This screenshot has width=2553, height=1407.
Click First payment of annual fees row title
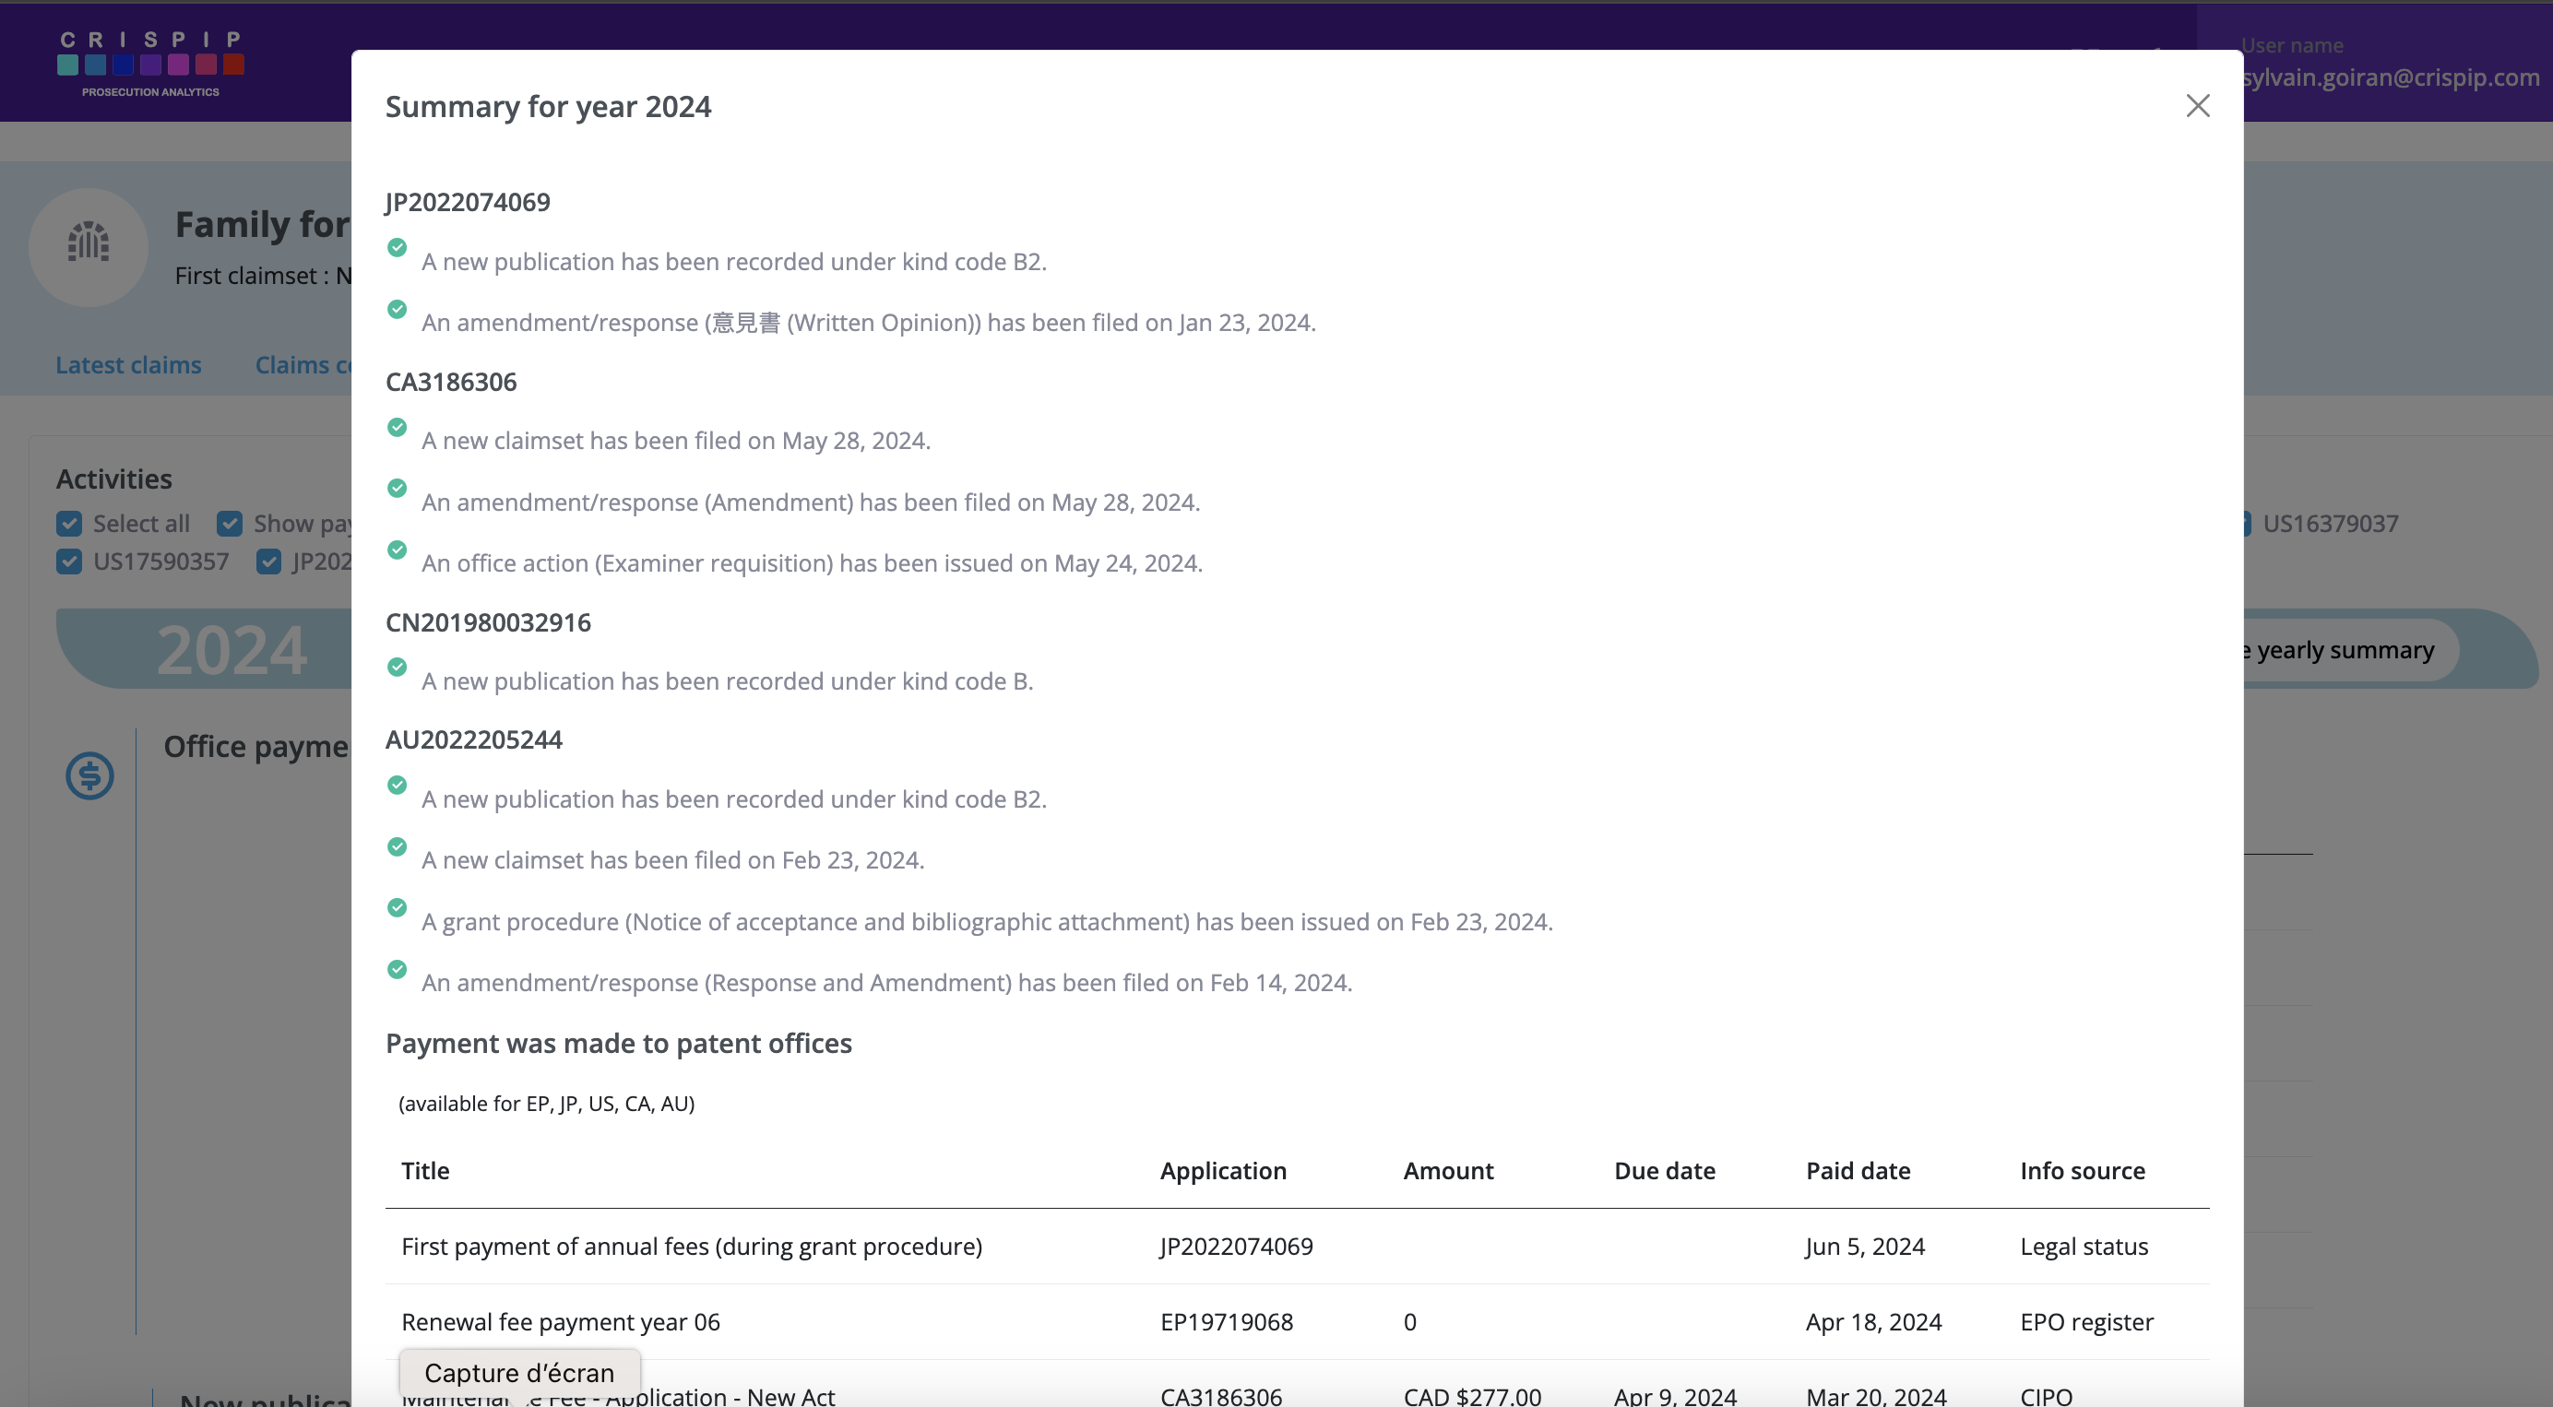click(x=692, y=1247)
